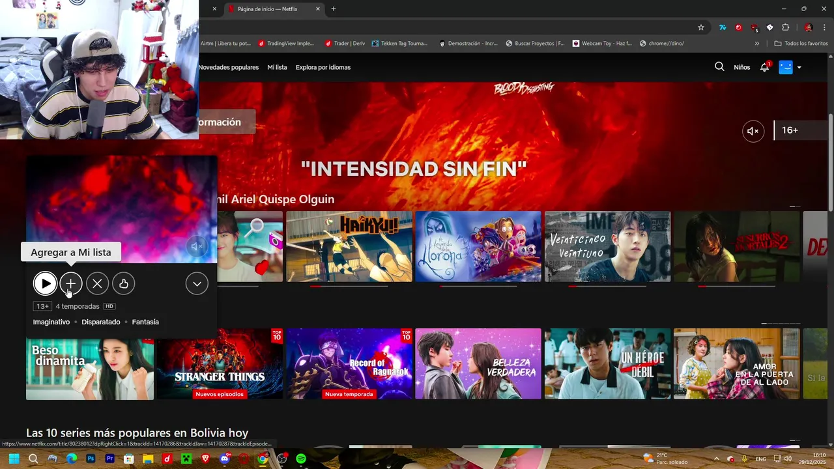Image resolution: width=834 pixels, height=469 pixels.
Task: Remove title with the X button
Action: 97,283
